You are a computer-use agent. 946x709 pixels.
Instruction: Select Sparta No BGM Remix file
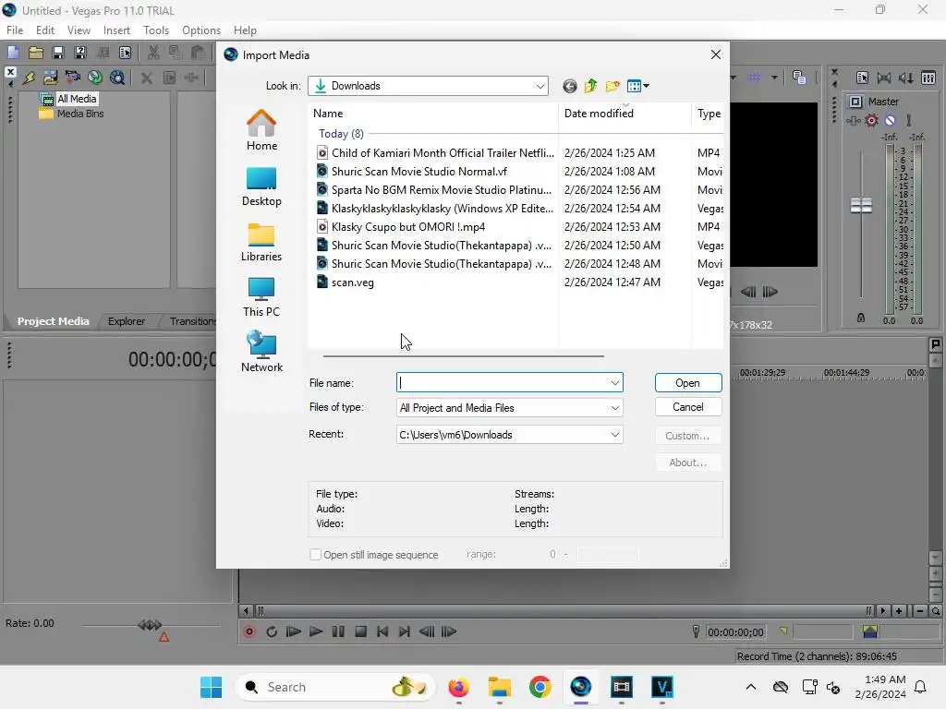tap(442, 190)
